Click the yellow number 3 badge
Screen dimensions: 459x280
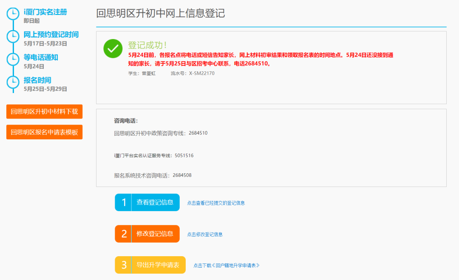(124, 265)
